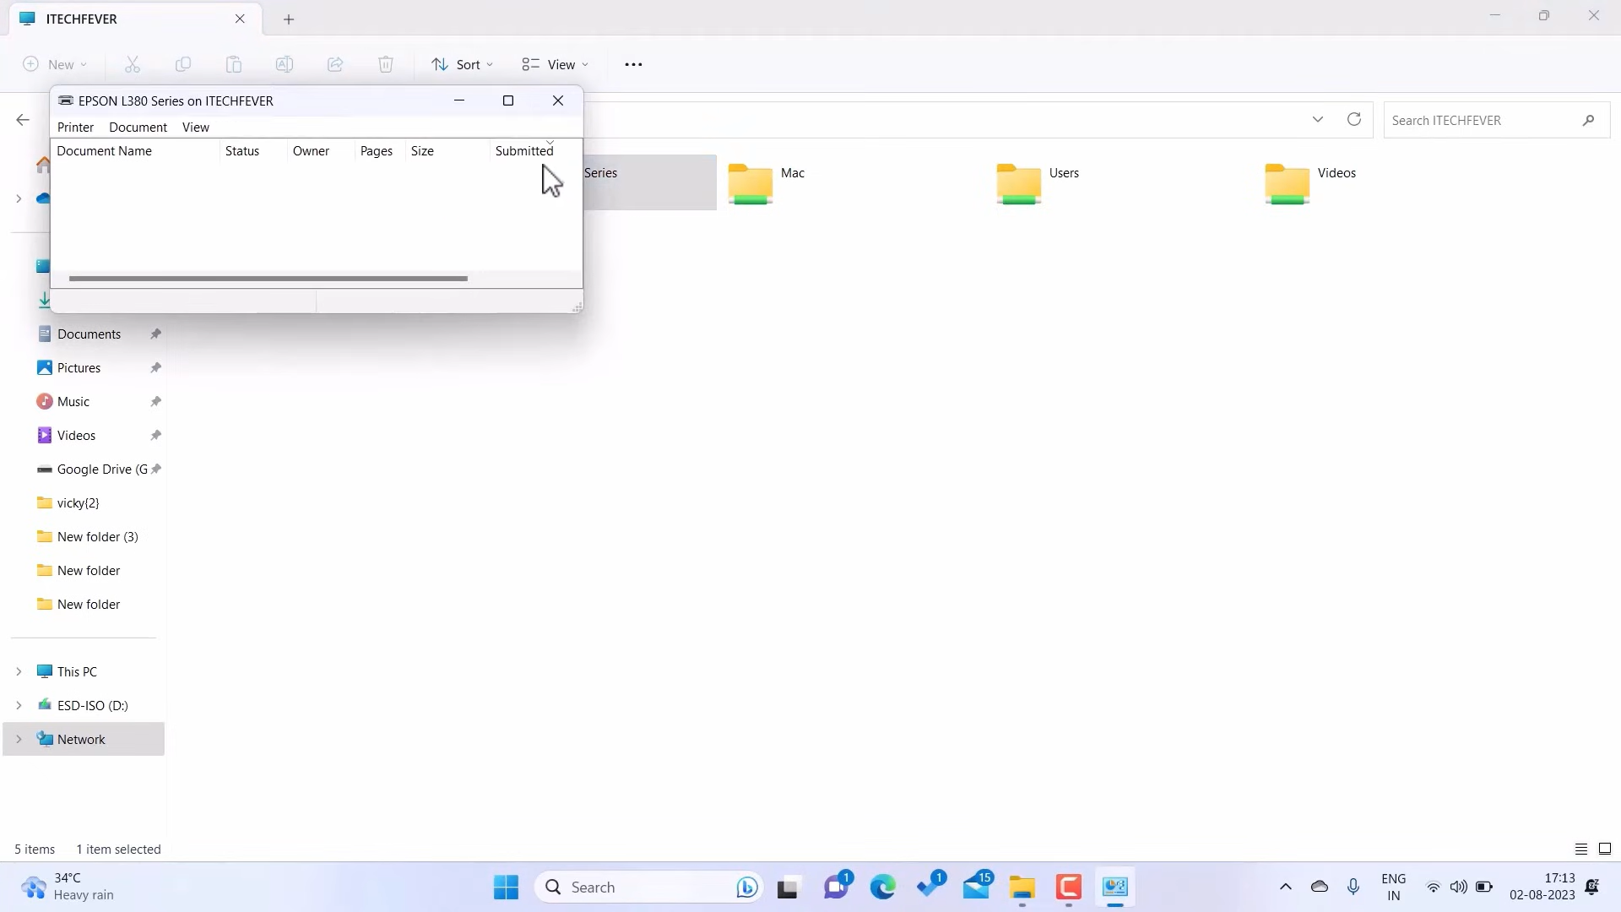Click the weather widget on taskbar
This screenshot has width=1621, height=912.
68,887
